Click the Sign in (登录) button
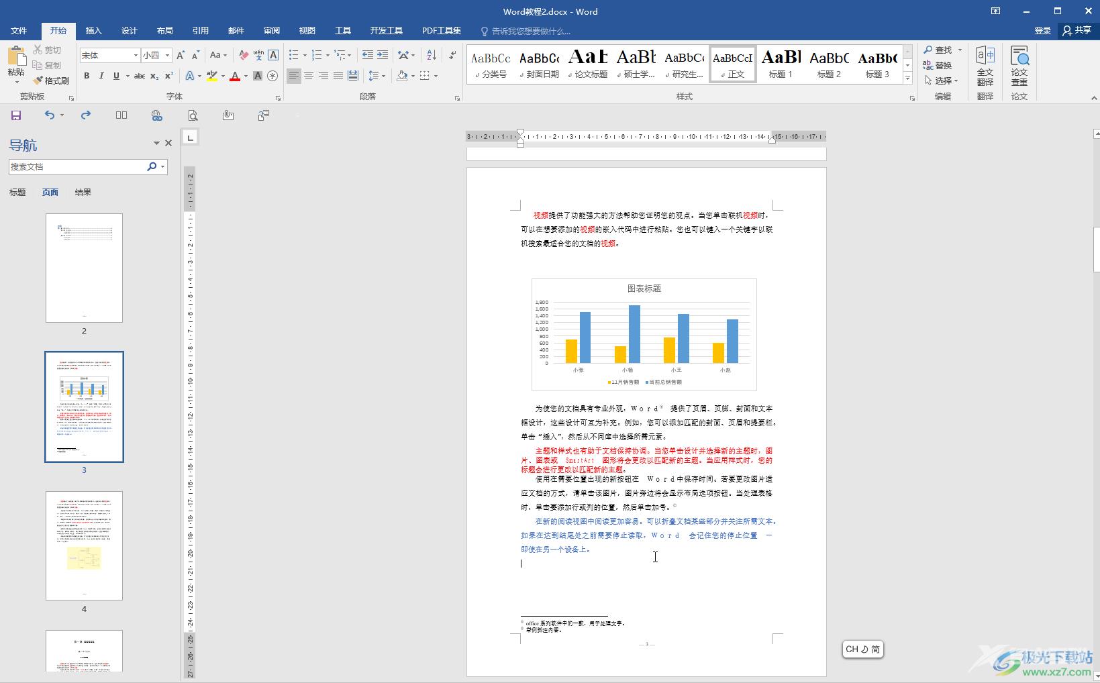 (x=1043, y=31)
